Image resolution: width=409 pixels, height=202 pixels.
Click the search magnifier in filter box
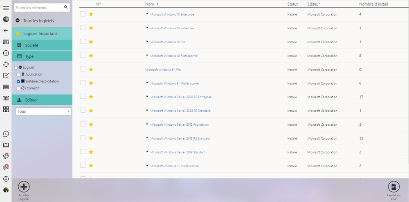click(x=66, y=7)
